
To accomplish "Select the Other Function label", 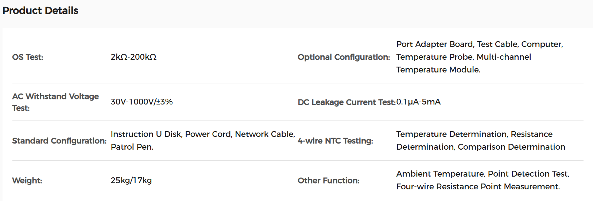I will [329, 181].
